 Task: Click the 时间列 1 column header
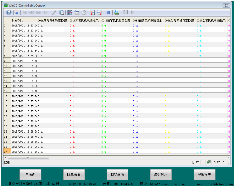[24, 20]
